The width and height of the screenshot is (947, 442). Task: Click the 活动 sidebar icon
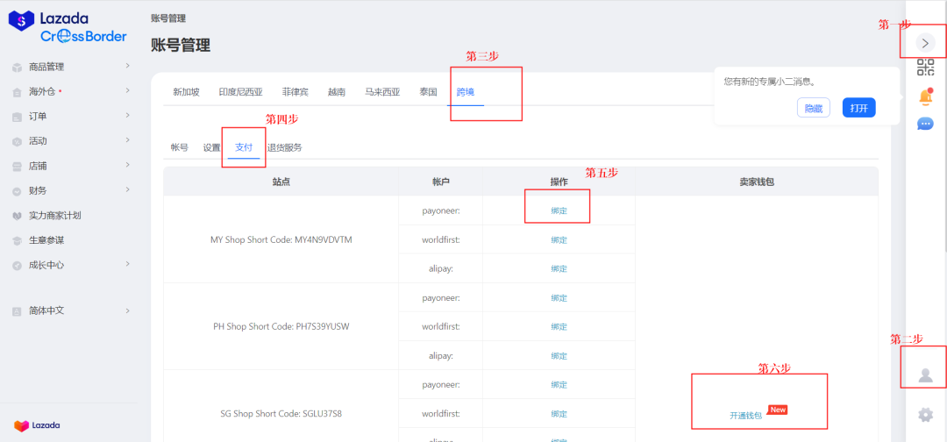point(18,141)
